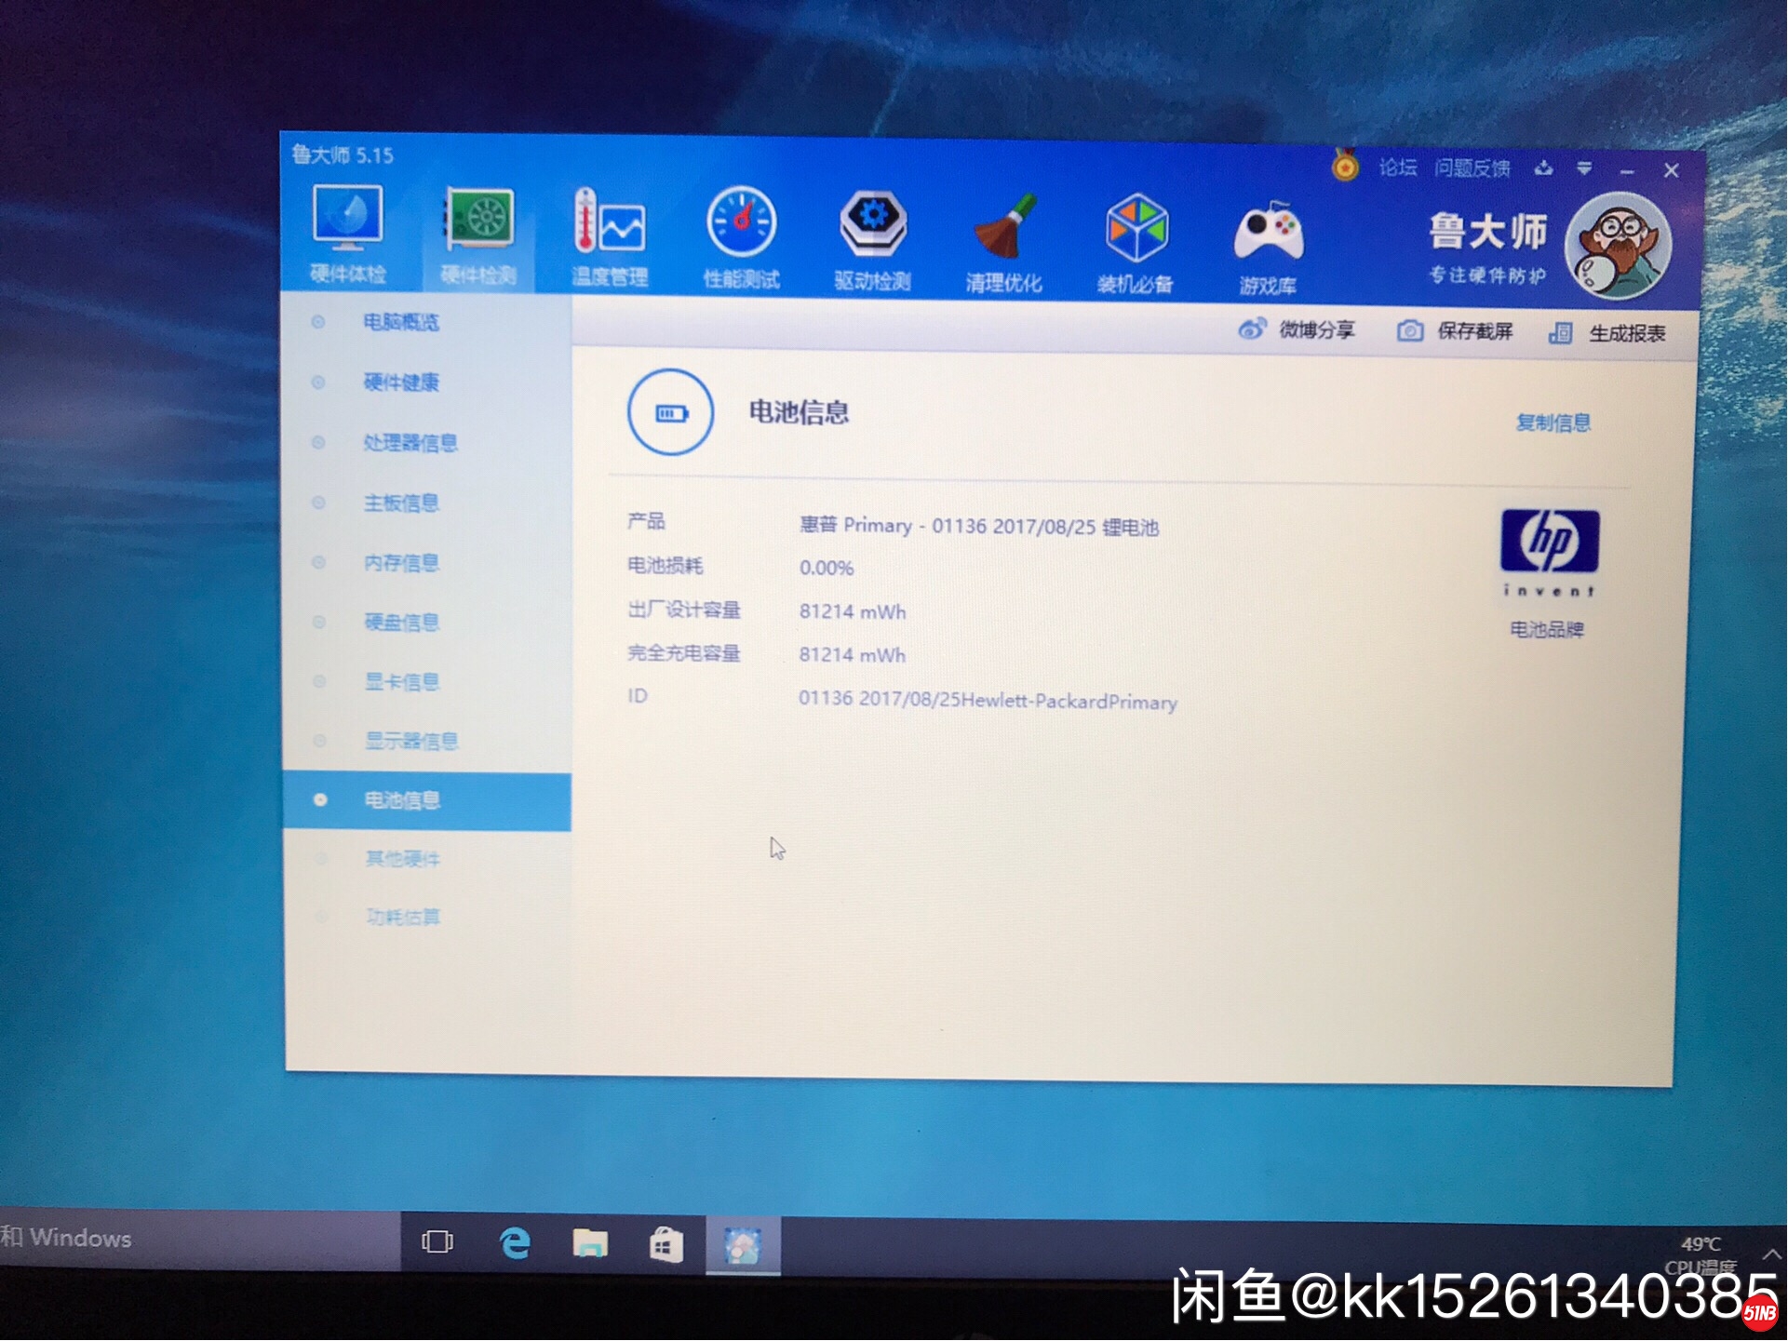The width and height of the screenshot is (1788, 1341).
Task: Open Edge browser from taskbar
Action: click(x=515, y=1243)
